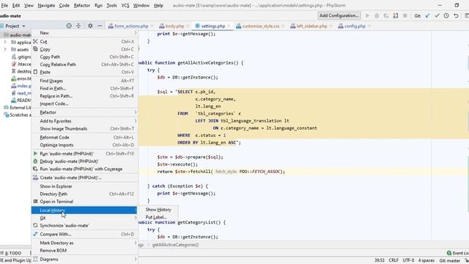Viewport: 469px width, 264px height.
Task: Open the Event Log icon
Action: click(x=449, y=253)
